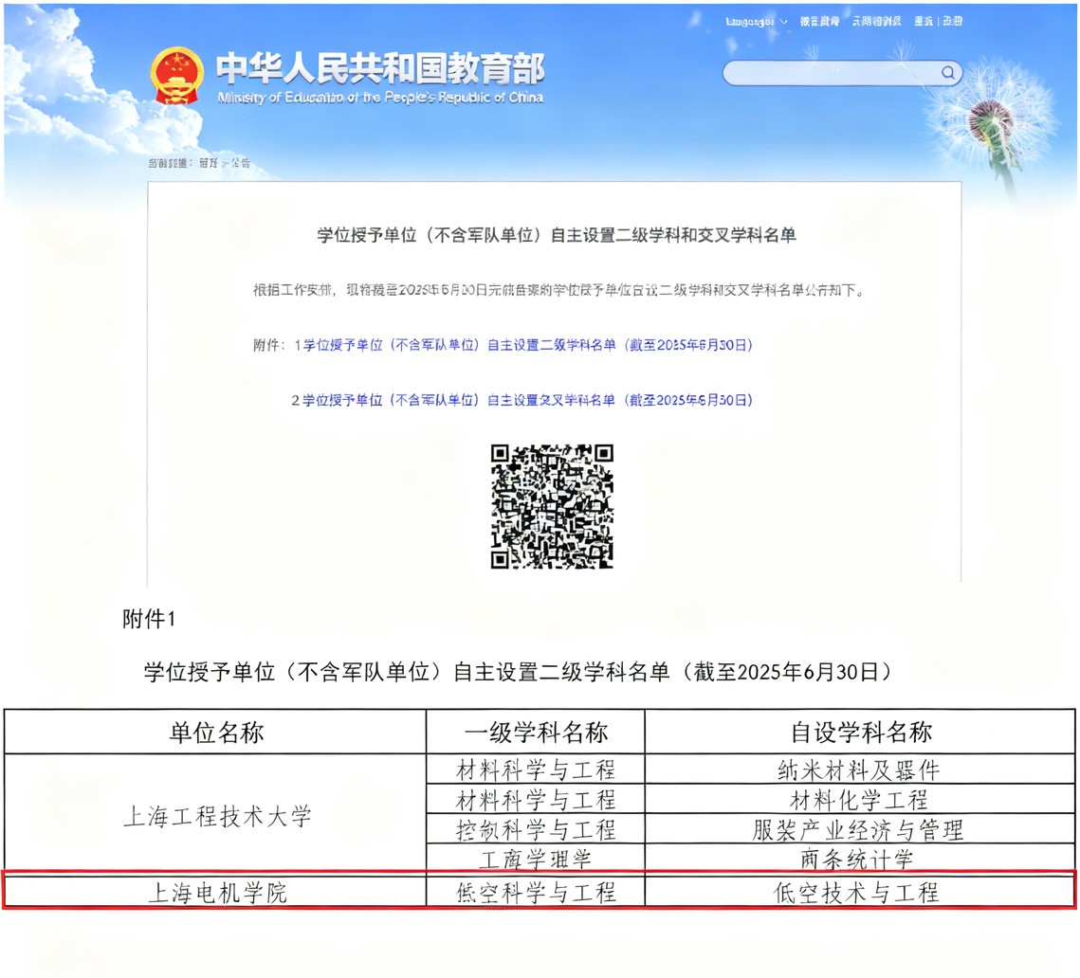Select the 低空技术与工程 table cell
Screen dimensions: 1080x978
click(856, 892)
